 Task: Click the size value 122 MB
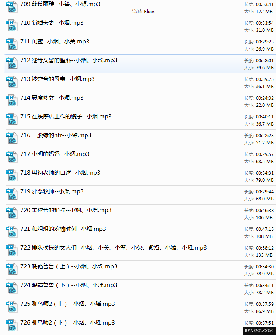(x=264, y=12)
